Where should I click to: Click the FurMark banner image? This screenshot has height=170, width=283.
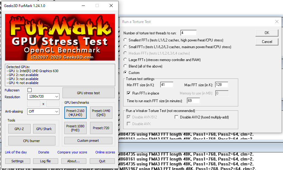point(60,37)
